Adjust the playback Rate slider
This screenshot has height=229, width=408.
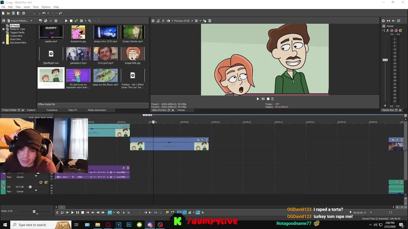34,211
